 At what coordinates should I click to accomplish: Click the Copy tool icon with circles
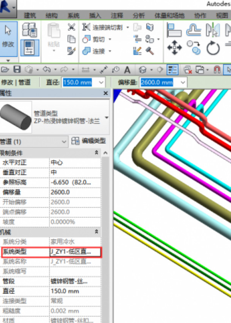pyautogui.click(x=194, y=48)
